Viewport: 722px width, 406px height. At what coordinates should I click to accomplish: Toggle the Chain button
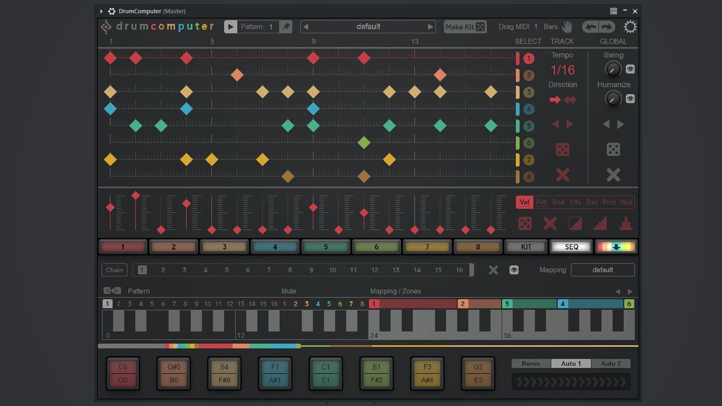pos(114,270)
